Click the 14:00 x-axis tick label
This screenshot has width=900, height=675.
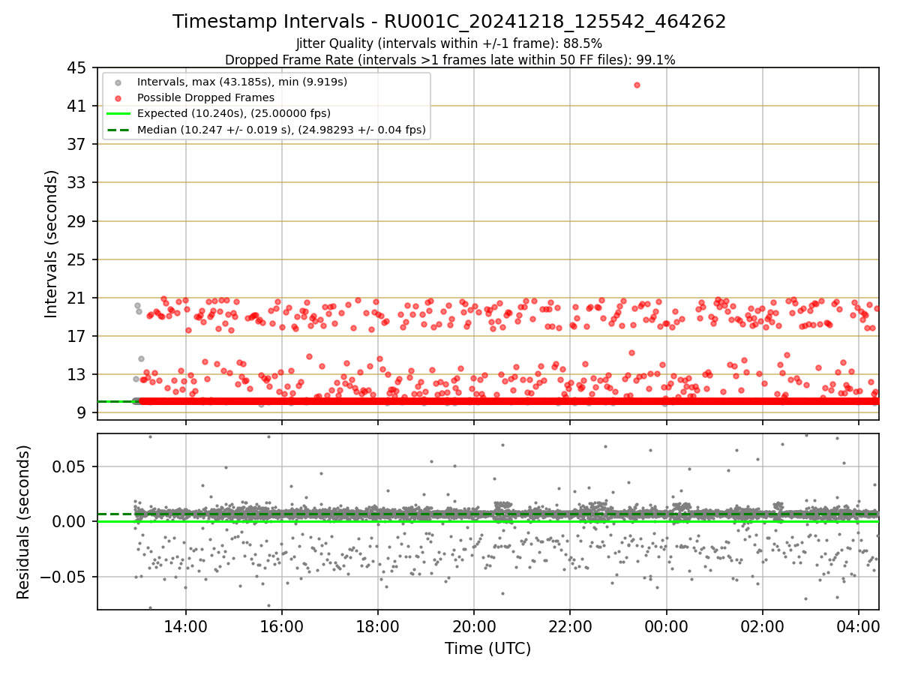pos(185,627)
